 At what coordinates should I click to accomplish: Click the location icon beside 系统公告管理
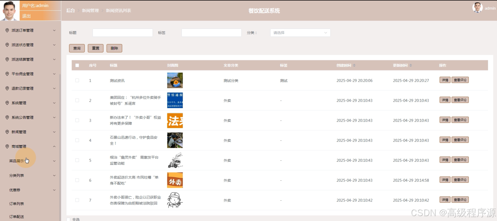pyautogui.click(x=7, y=117)
